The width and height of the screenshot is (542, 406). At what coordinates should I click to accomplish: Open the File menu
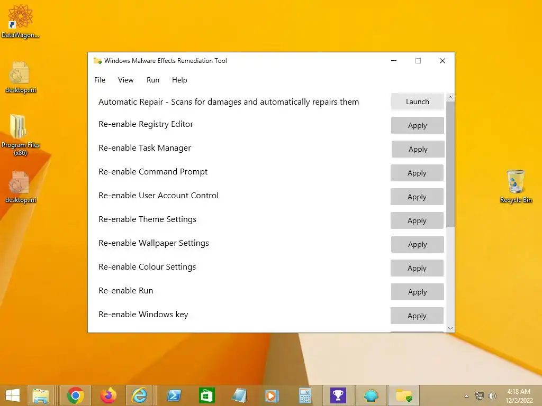tap(100, 80)
